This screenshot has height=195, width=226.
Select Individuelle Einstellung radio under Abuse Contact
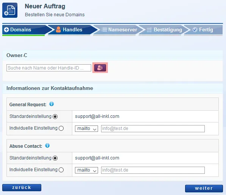61,170
